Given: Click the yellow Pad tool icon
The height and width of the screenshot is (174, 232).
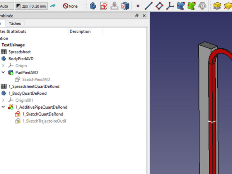Looking at the screenshot, I should coord(217,6).
